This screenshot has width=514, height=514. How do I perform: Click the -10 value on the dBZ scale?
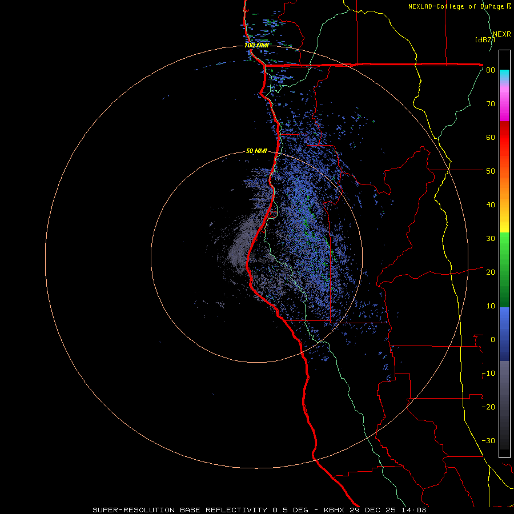488,374
